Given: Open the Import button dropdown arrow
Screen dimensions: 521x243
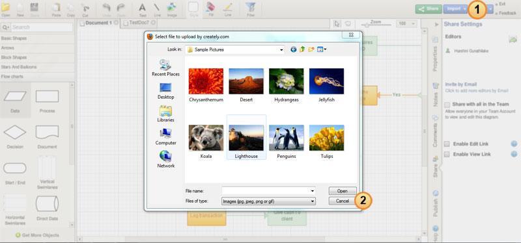Looking at the screenshot, I should click(x=464, y=9).
